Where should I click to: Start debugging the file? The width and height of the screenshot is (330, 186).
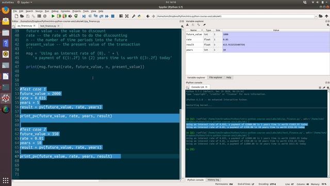(84, 16)
